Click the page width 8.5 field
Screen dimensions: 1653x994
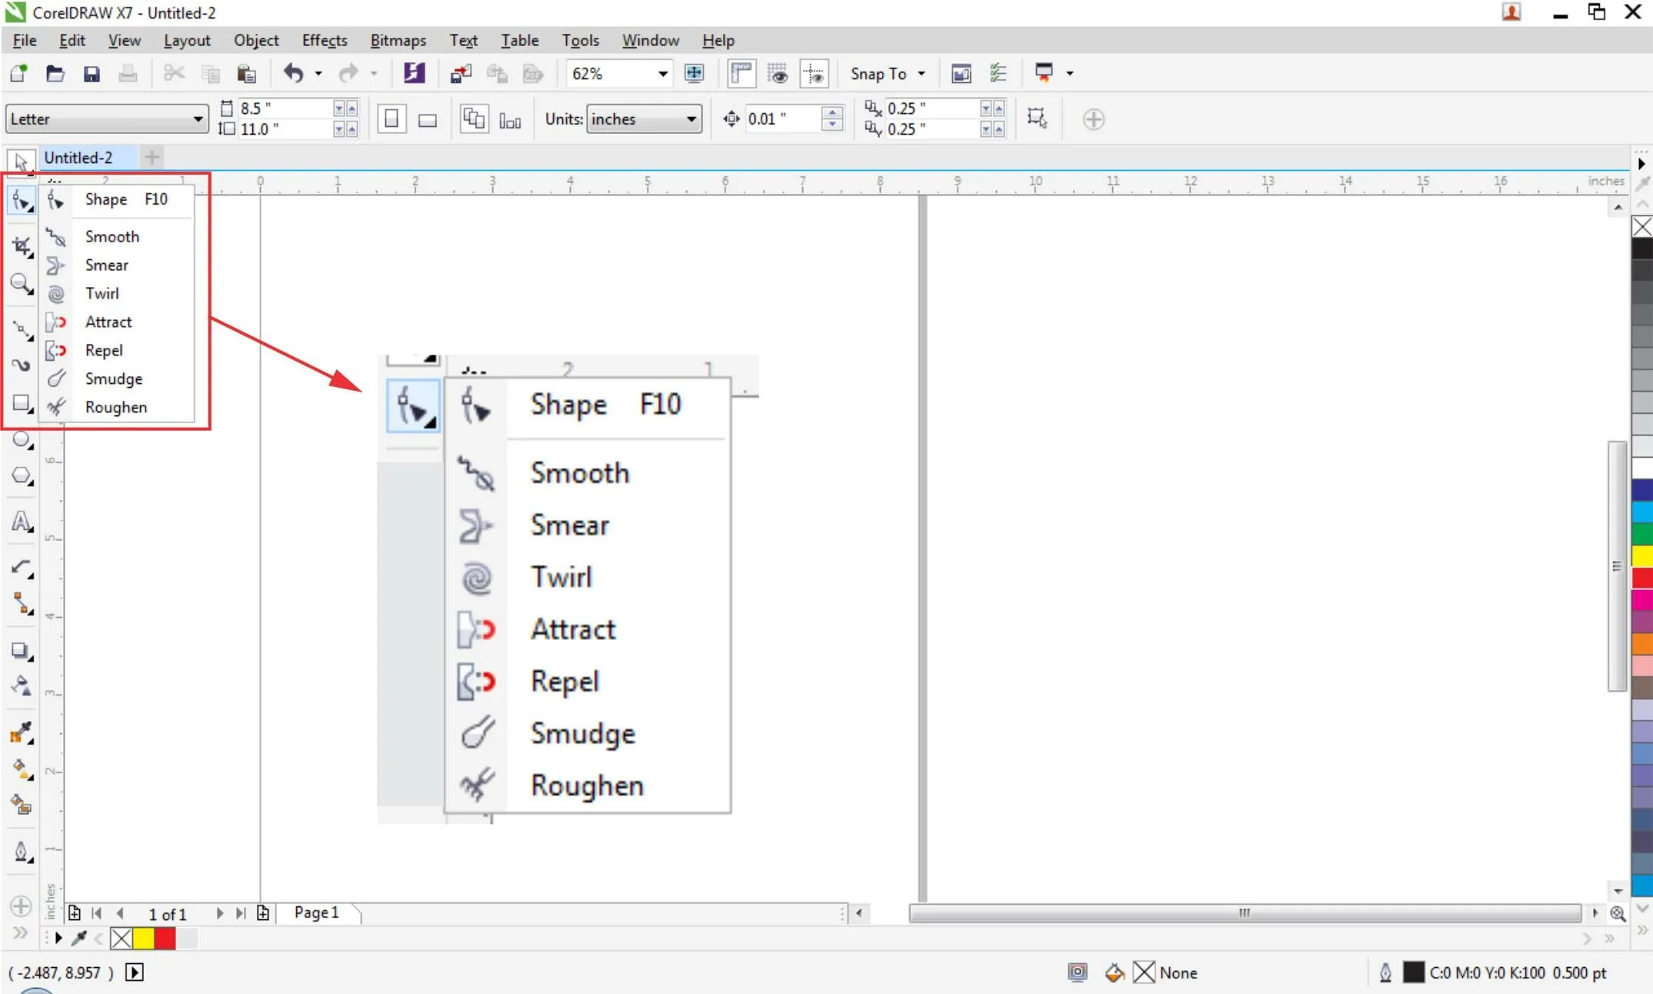pyautogui.click(x=285, y=108)
